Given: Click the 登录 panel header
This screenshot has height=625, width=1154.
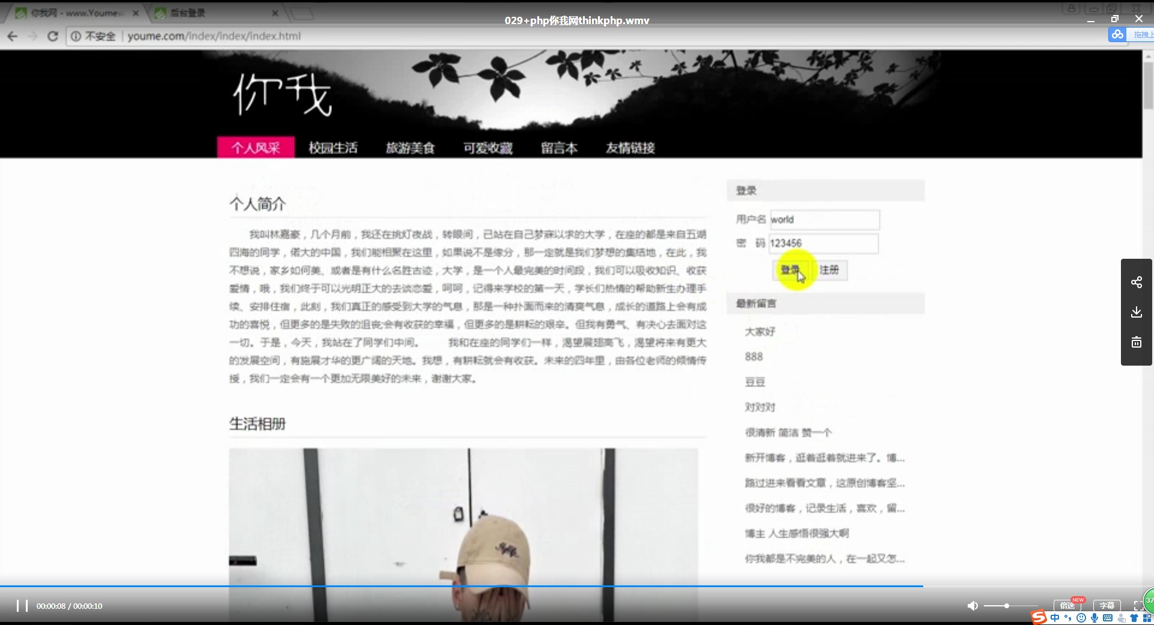Looking at the screenshot, I should (825, 190).
